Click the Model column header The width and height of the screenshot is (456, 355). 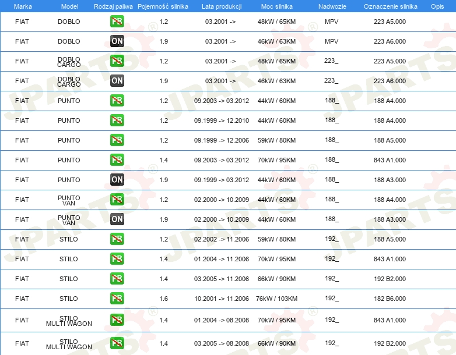pyautogui.click(x=69, y=6)
